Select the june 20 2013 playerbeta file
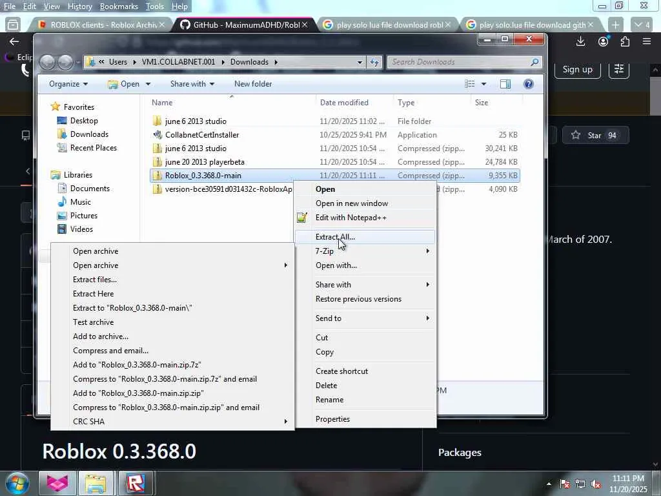This screenshot has width=661, height=496. pyautogui.click(x=335, y=162)
